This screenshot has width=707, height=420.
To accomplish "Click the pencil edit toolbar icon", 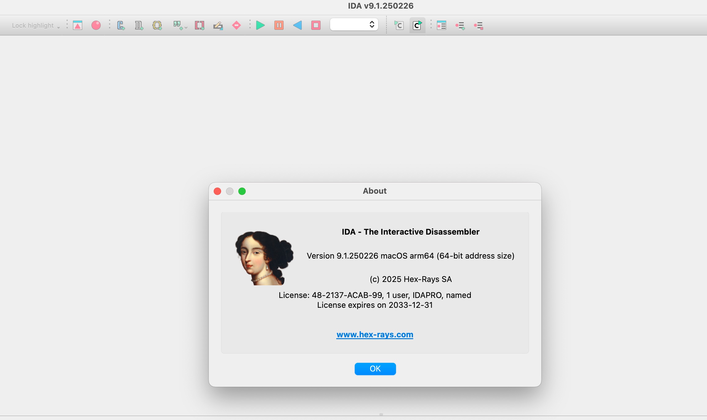I will [218, 25].
